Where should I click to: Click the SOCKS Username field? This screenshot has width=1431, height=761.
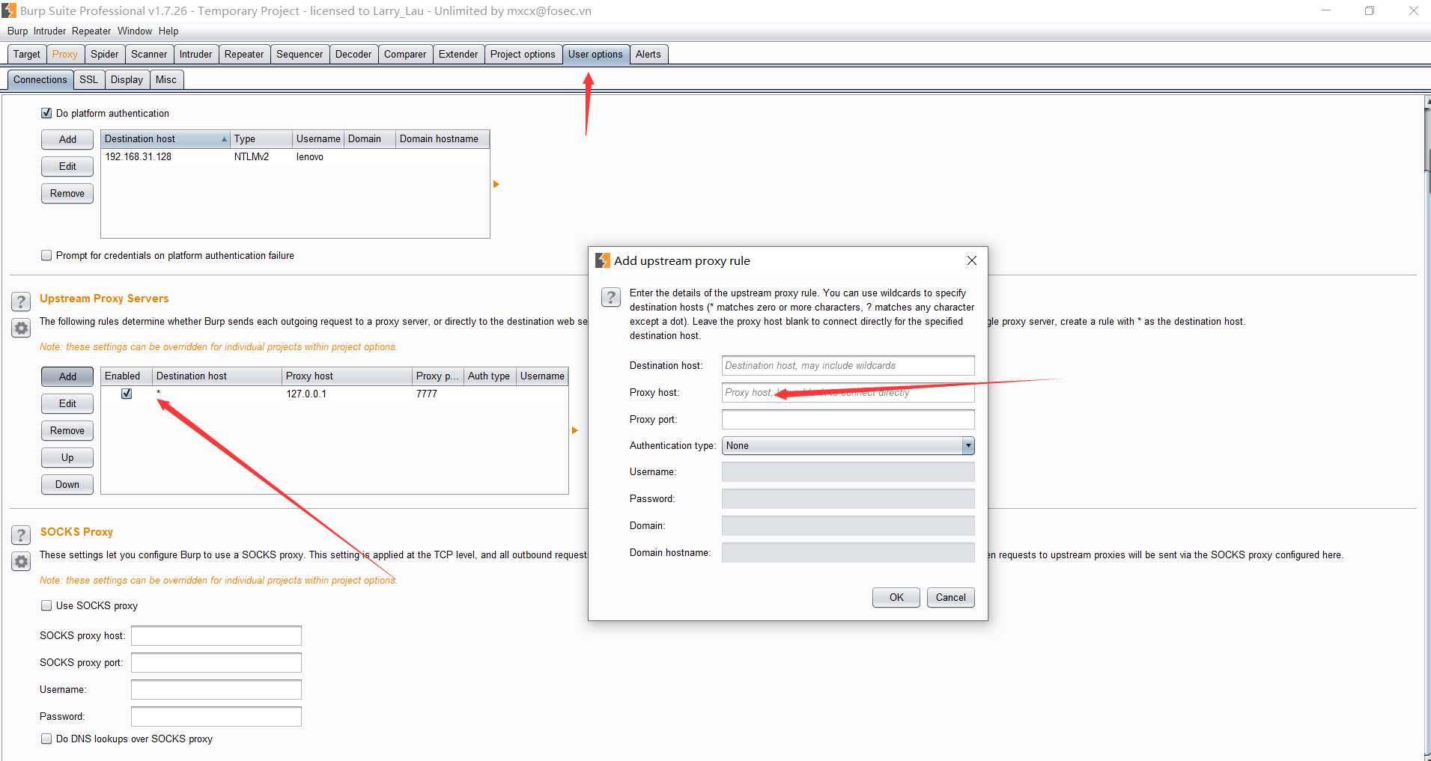pyautogui.click(x=216, y=689)
